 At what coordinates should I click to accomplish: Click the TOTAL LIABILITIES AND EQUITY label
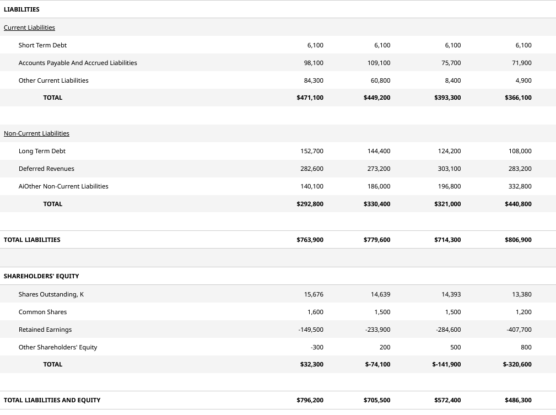click(52, 400)
